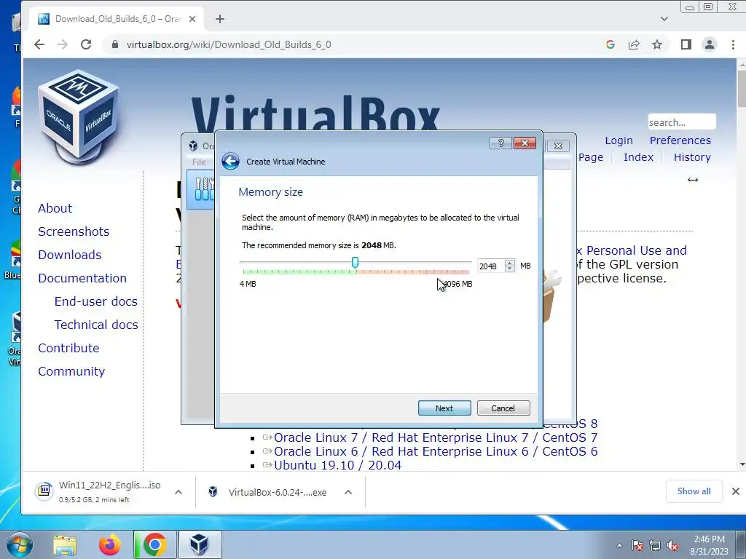The height and width of the screenshot is (559, 746).
Task: Open Oracle Linux 7 / CentOS 7 link
Action: click(x=436, y=437)
